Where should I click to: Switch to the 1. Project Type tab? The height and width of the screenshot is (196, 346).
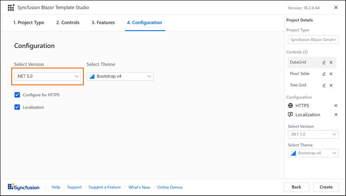click(29, 22)
